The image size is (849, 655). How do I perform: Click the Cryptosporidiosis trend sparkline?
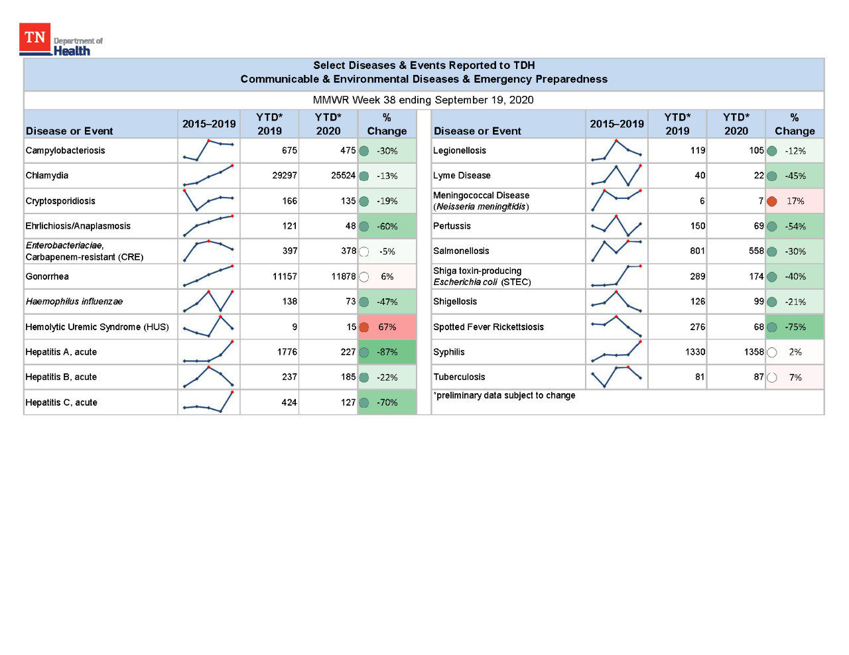pos(209,201)
